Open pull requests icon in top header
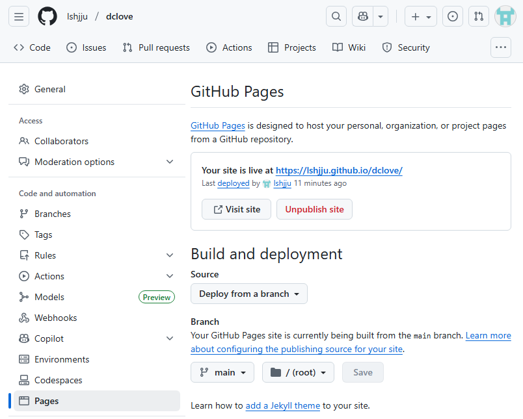 (x=479, y=16)
